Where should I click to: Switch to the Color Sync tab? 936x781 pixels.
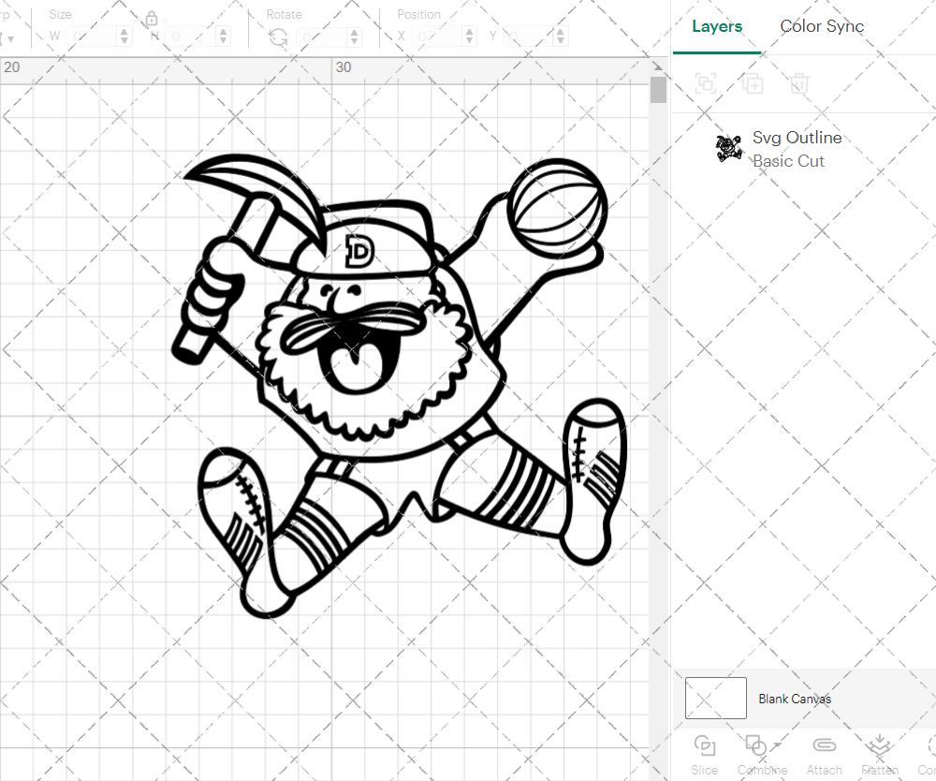click(822, 26)
